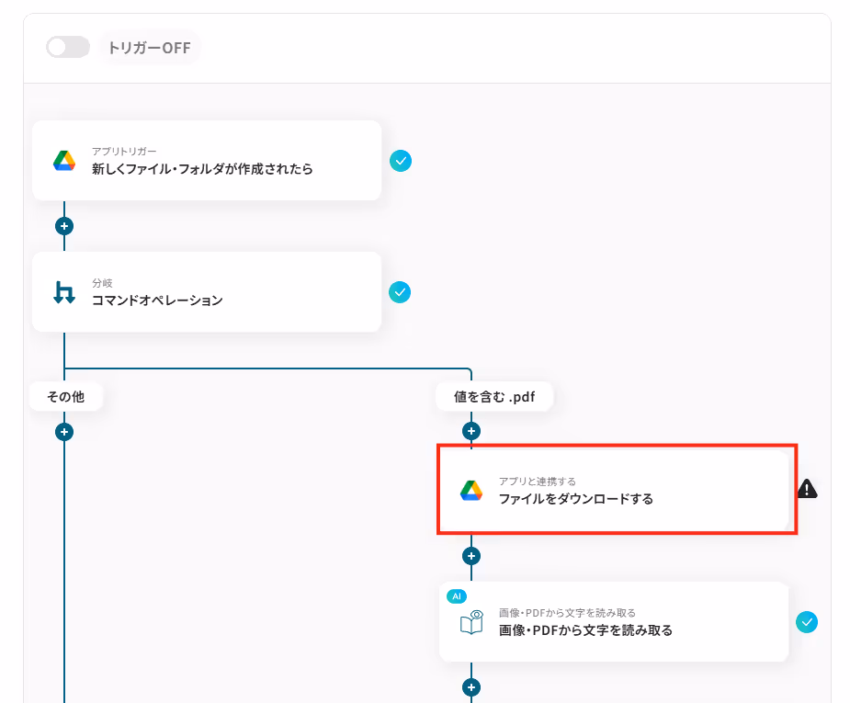Open the 画像・PDFから文字を読み取る card
Image resolution: width=850 pixels, height=703 pixels.
pos(614,622)
